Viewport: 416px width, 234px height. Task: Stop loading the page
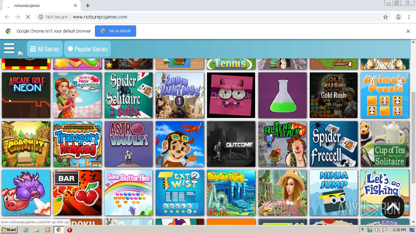coord(28,17)
